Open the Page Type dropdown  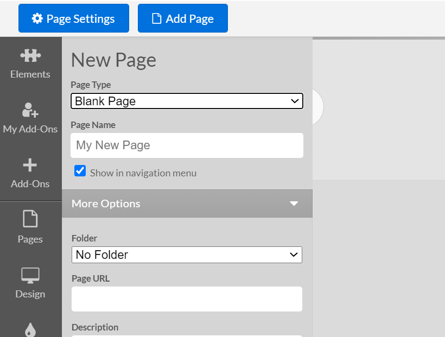pyautogui.click(x=187, y=101)
